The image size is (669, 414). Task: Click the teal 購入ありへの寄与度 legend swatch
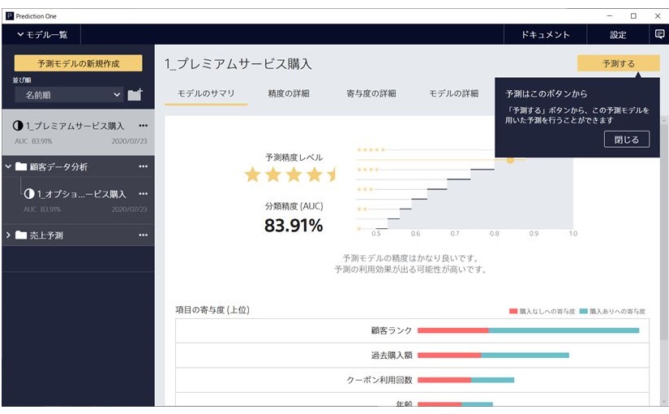point(584,311)
